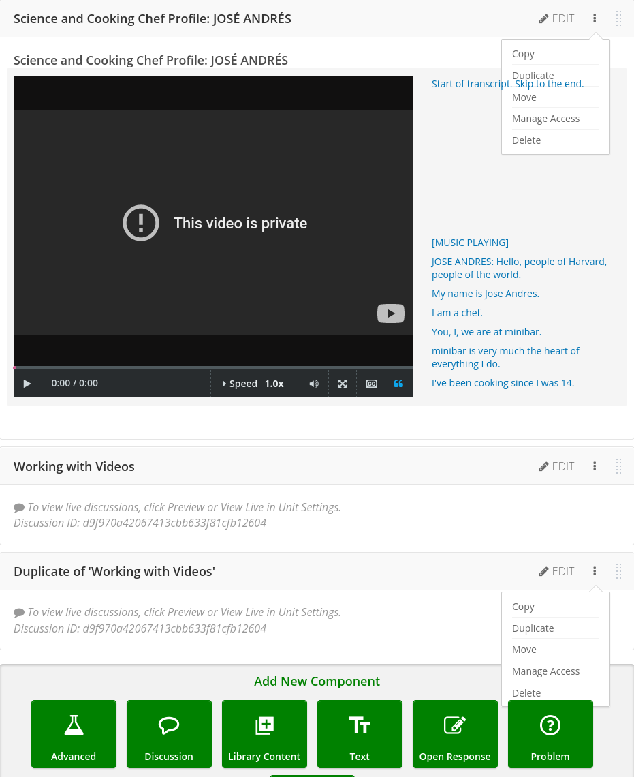634x777 pixels.
Task: Grab the drag handle of José Andrés component
Action: (618, 19)
